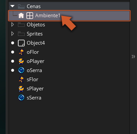Toggle the white dot beside oSerra

13,70
